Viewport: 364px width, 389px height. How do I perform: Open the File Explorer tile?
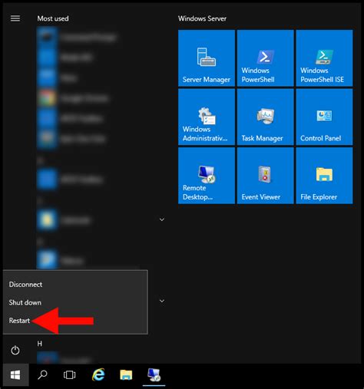coord(324,176)
